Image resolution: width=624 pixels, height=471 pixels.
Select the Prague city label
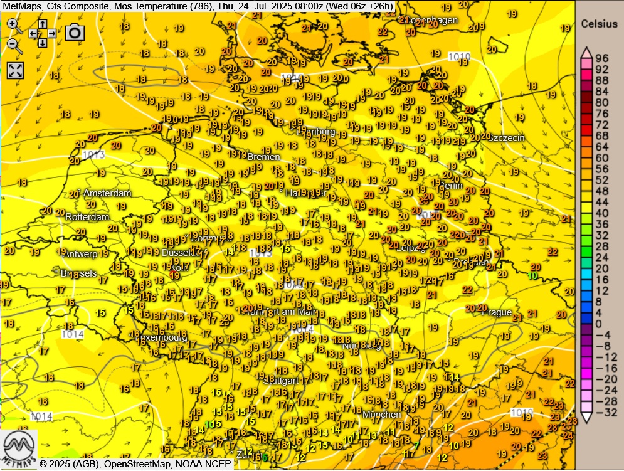[496, 312]
